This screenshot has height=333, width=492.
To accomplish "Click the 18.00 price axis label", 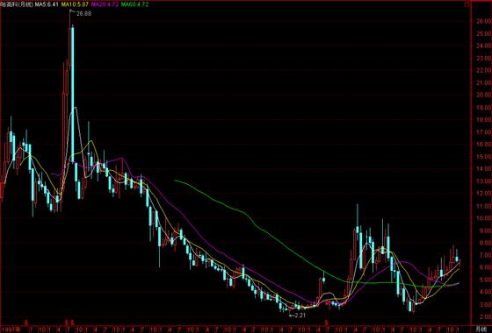I will 483,119.
